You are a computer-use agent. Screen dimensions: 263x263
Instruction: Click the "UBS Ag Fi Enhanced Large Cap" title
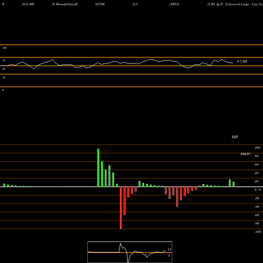[x=235, y=4]
